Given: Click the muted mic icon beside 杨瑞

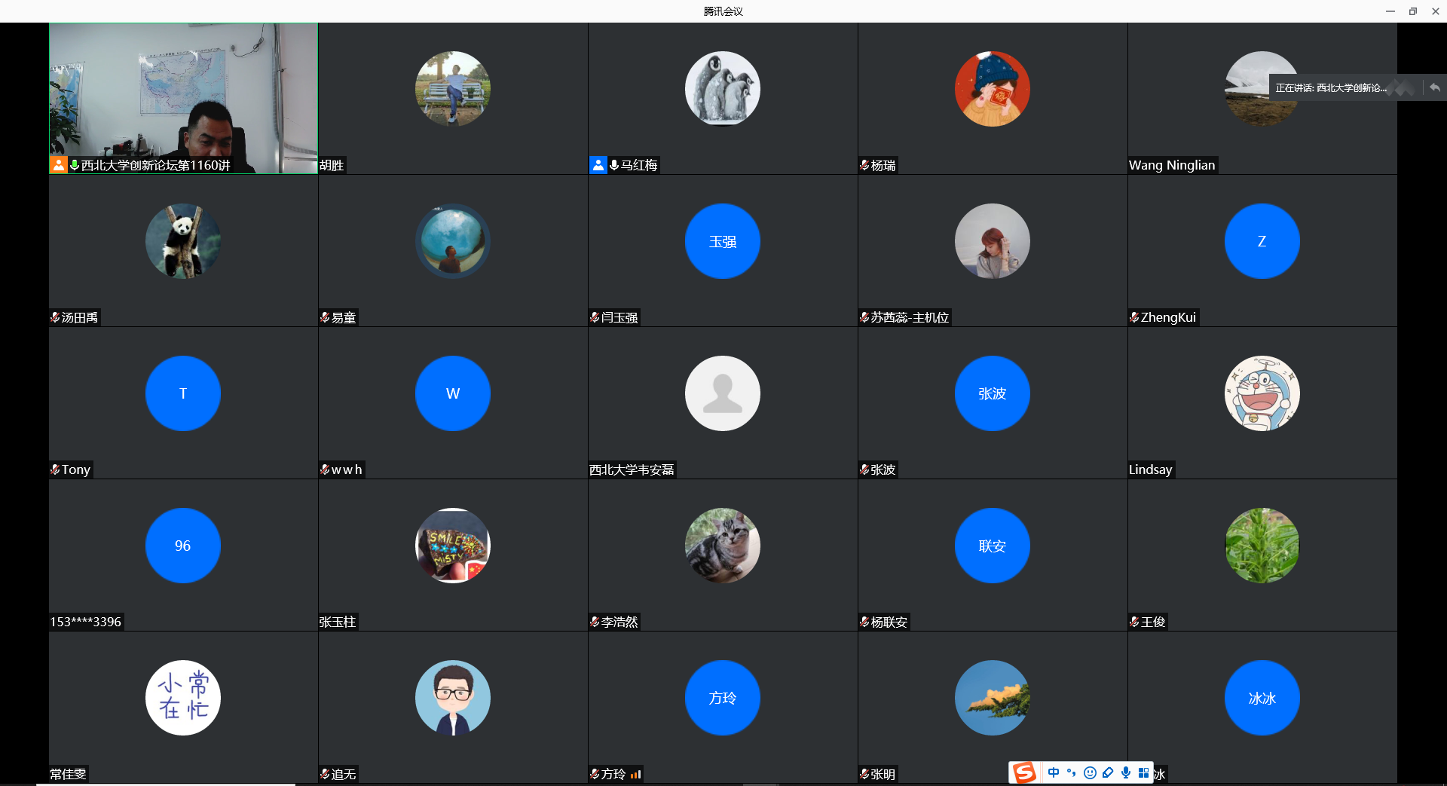Looking at the screenshot, I should pos(864,165).
